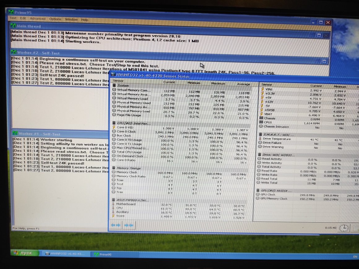Click the circle icon next to Core 0 Clock
The width and height of the screenshot is (359, 269).
(114, 131)
